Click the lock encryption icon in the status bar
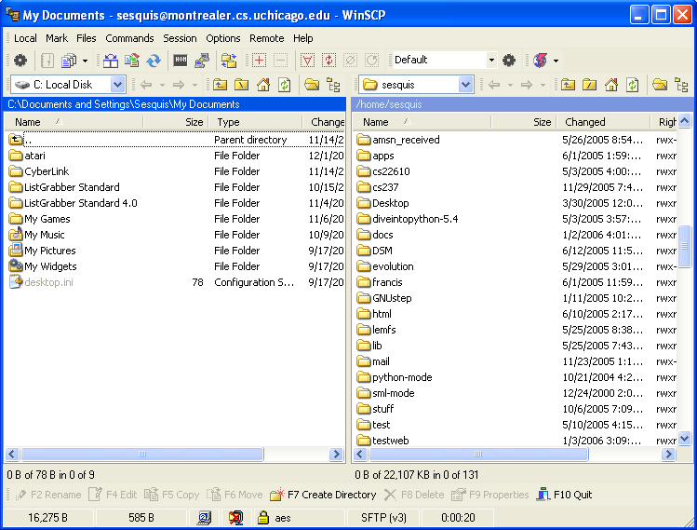This screenshot has height=530, width=697. pos(263,517)
